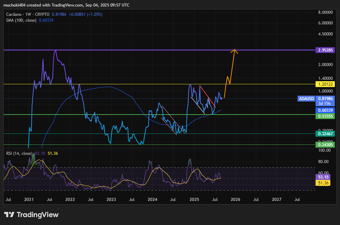Click the 8.00000 price axis label
Viewport: 340px width, 225px height.
(325, 12)
